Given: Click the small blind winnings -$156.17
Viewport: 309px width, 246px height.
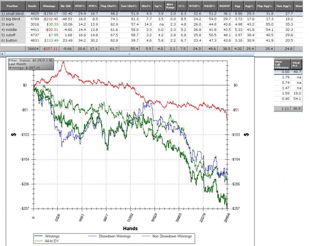Looking at the screenshot, I should tap(50, 14).
